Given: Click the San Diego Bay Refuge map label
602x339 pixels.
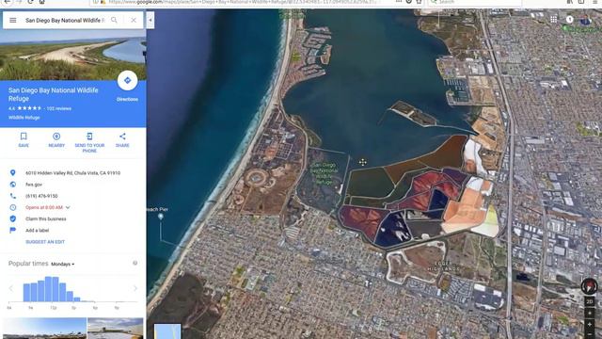Looking at the screenshot, I should (324, 173).
